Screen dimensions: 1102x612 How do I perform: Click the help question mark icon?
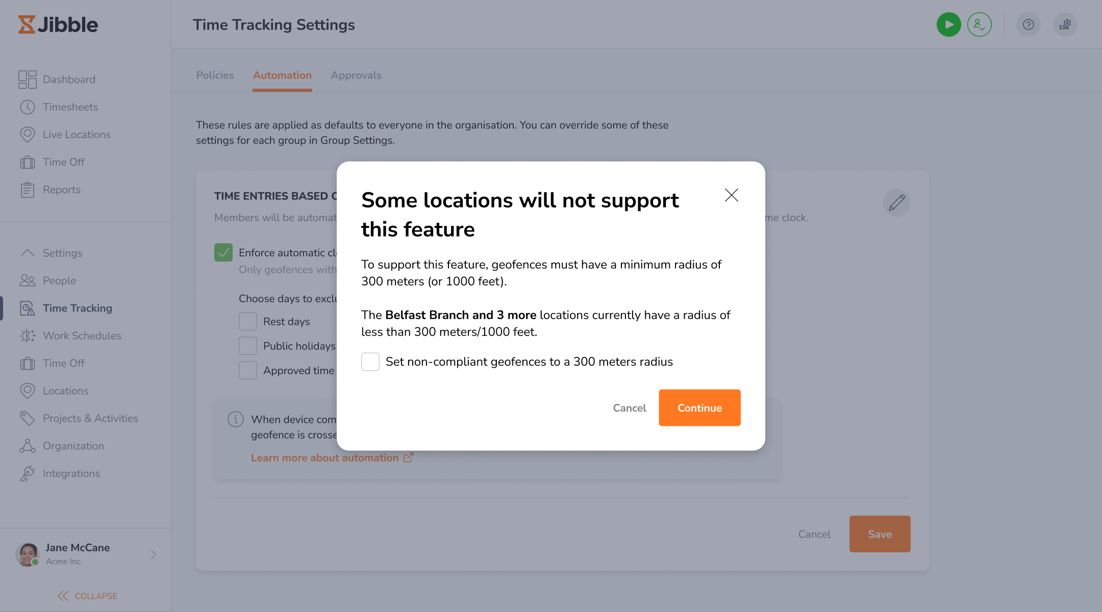click(x=1029, y=24)
